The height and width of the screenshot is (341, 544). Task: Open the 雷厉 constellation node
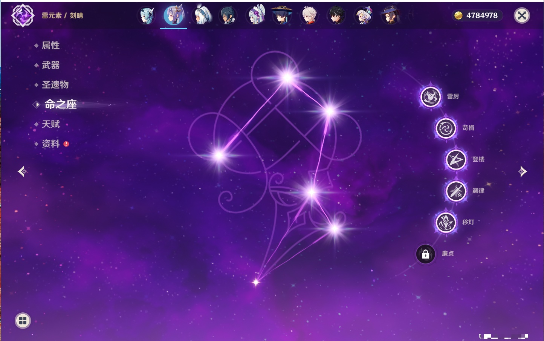[430, 97]
